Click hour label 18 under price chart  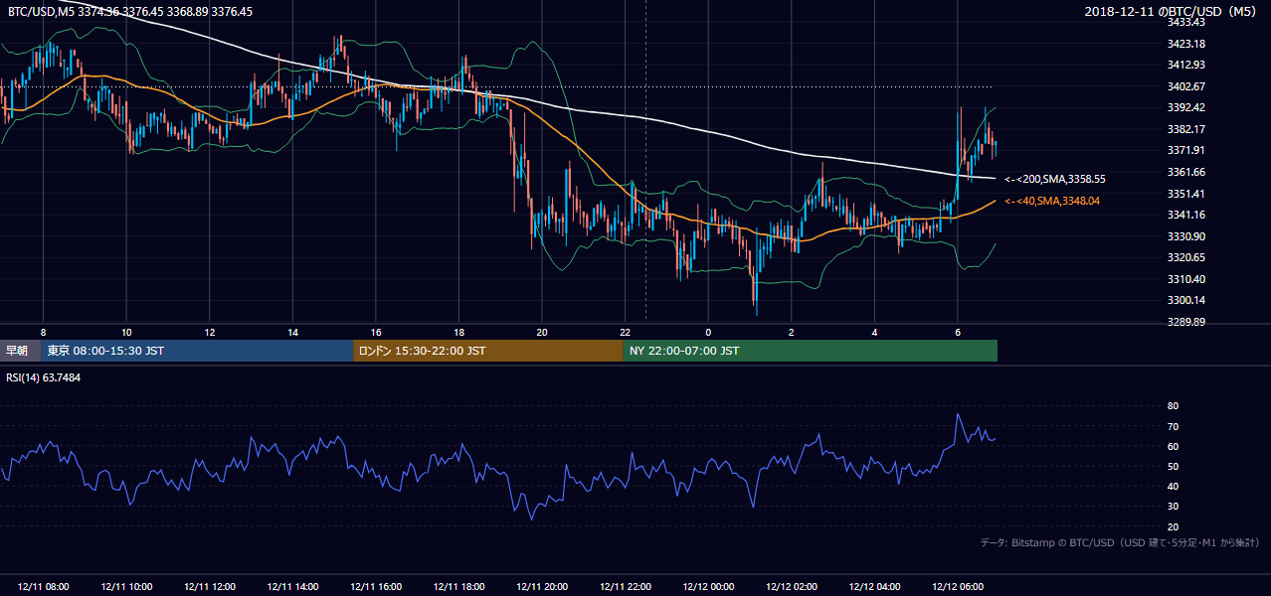click(458, 332)
